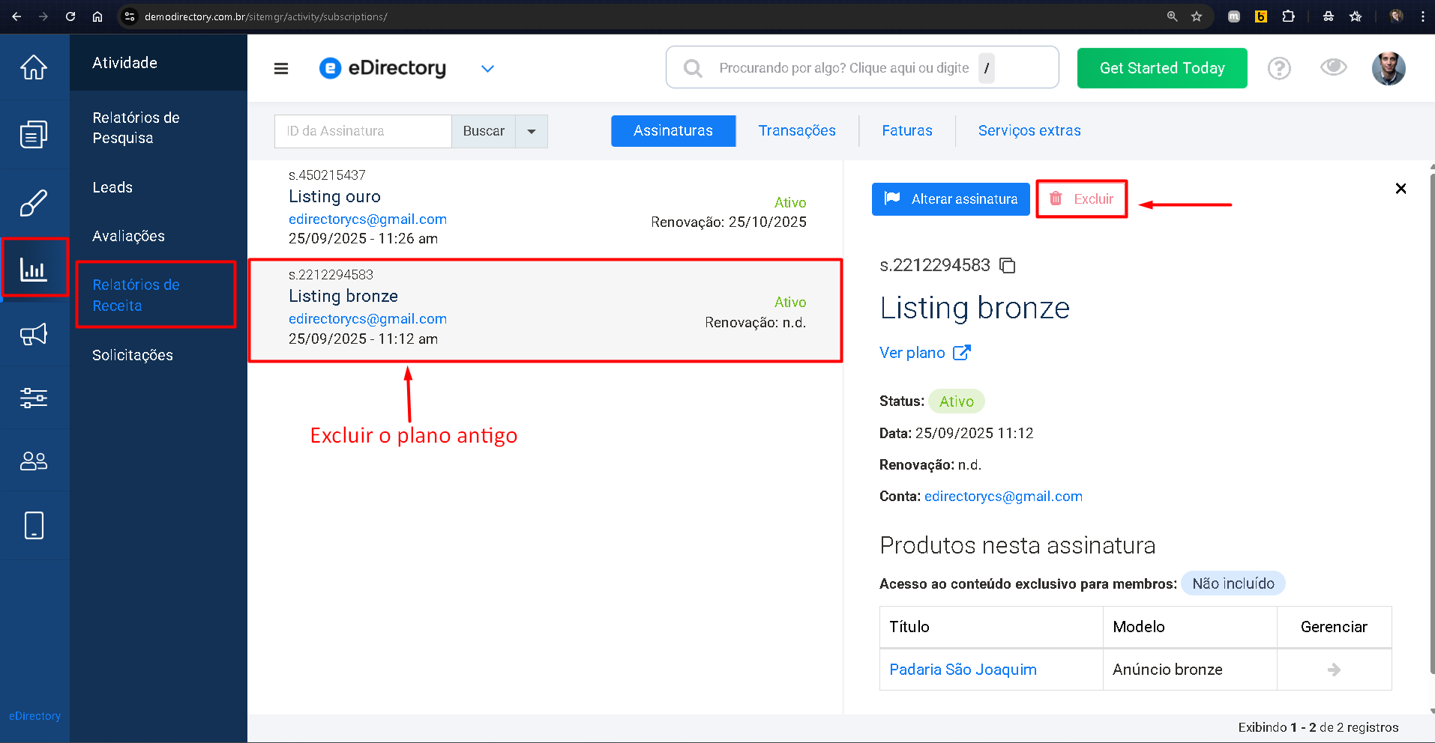Switch to the Faturas tab
The image size is (1435, 743).
(907, 131)
